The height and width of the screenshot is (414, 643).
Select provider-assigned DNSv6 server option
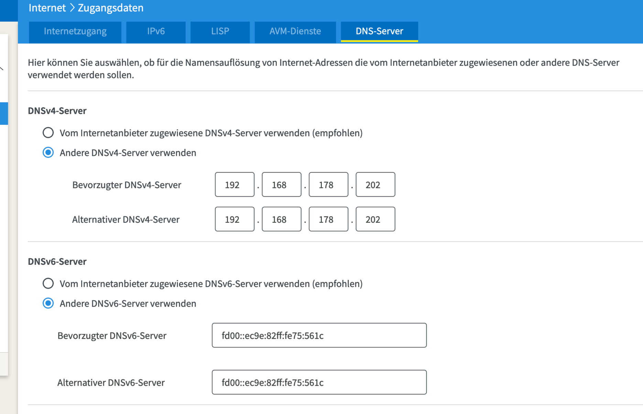48,283
